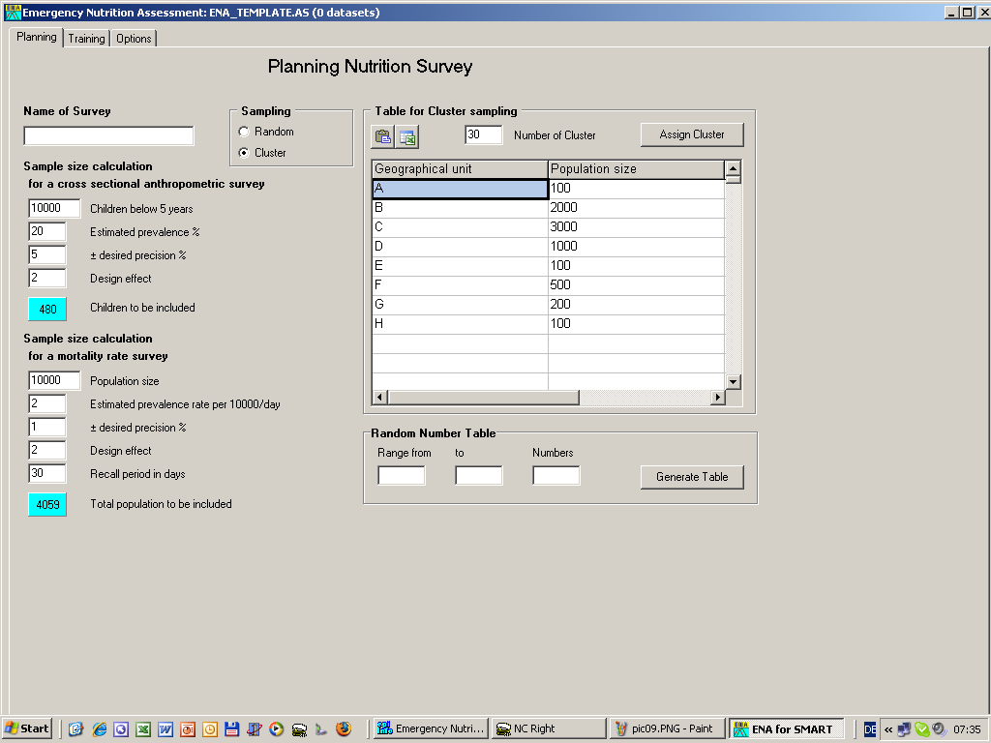Viewport: 991px width, 743px height.
Task: Expand hidden system tray icons with the chevron
Action: coord(888,729)
